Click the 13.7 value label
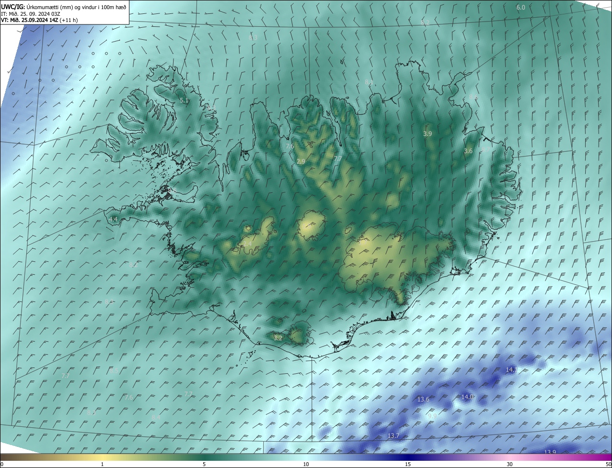This screenshot has width=612, height=468. [x=393, y=435]
